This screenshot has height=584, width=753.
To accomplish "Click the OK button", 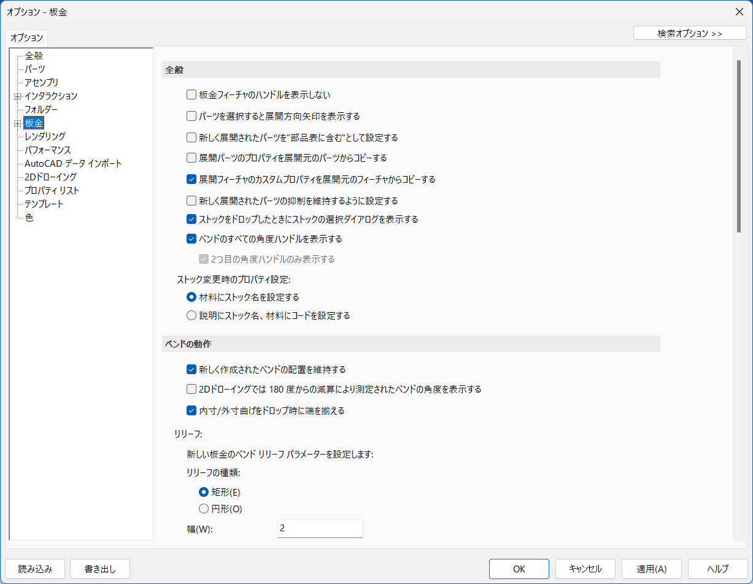I will point(519,569).
